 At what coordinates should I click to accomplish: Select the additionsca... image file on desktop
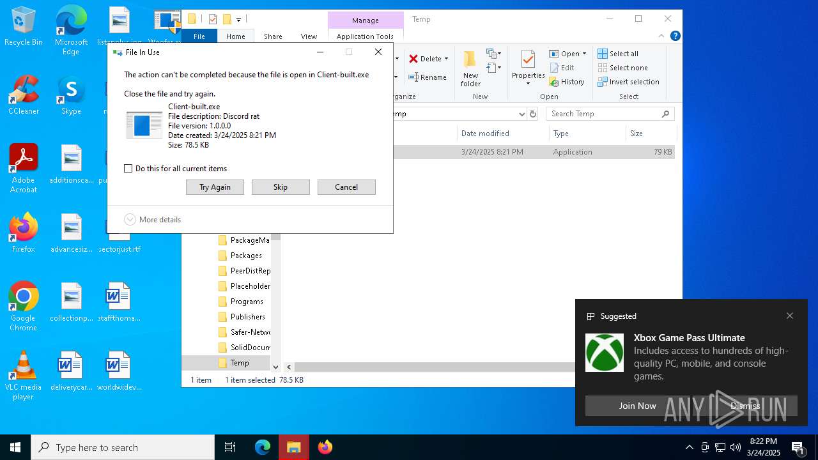71,165
